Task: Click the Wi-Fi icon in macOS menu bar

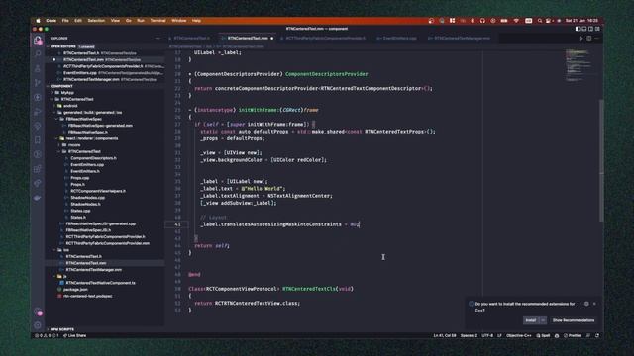Action: [516, 21]
